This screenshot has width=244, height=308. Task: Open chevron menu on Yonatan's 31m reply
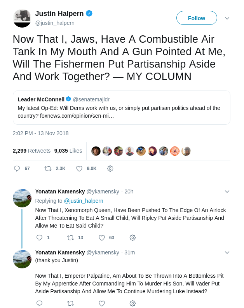pyautogui.click(x=227, y=252)
